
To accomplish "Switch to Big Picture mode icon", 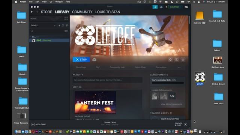I will [186, 7].
